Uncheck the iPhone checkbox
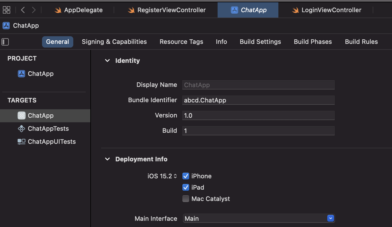Screen dimensions: 392x227 tap(186, 176)
